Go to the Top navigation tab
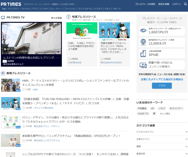This screenshot has width=188, height=157. coord(4,9)
